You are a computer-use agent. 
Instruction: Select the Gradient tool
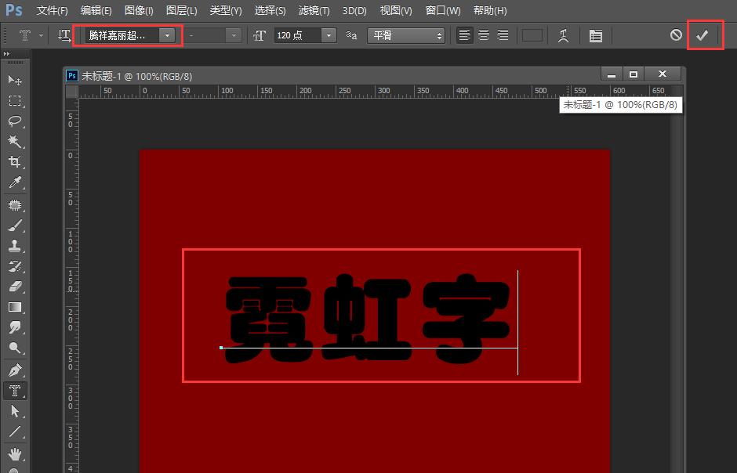coord(13,308)
